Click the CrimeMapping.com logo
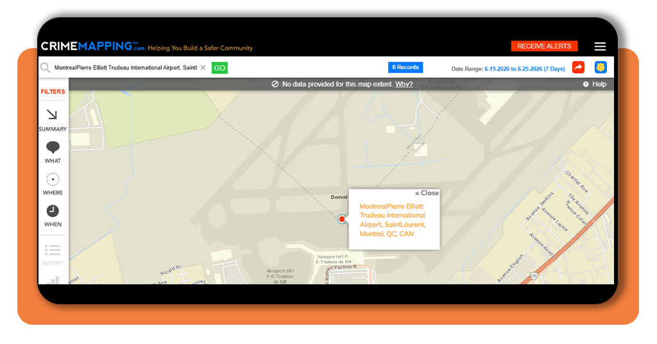This screenshot has height=344, width=657. point(92,46)
